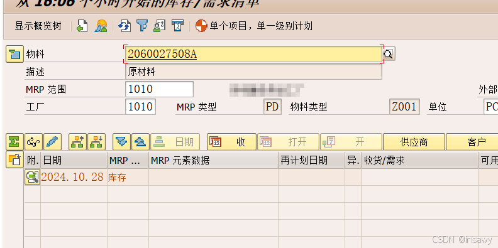
Task: Open the funnel filter icon
Action: point(142,26)
